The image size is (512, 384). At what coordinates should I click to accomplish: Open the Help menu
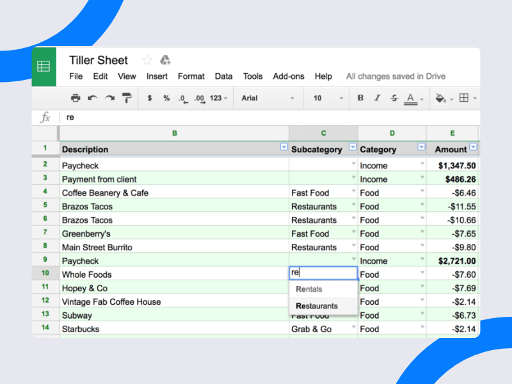click(x=323, y=76)
